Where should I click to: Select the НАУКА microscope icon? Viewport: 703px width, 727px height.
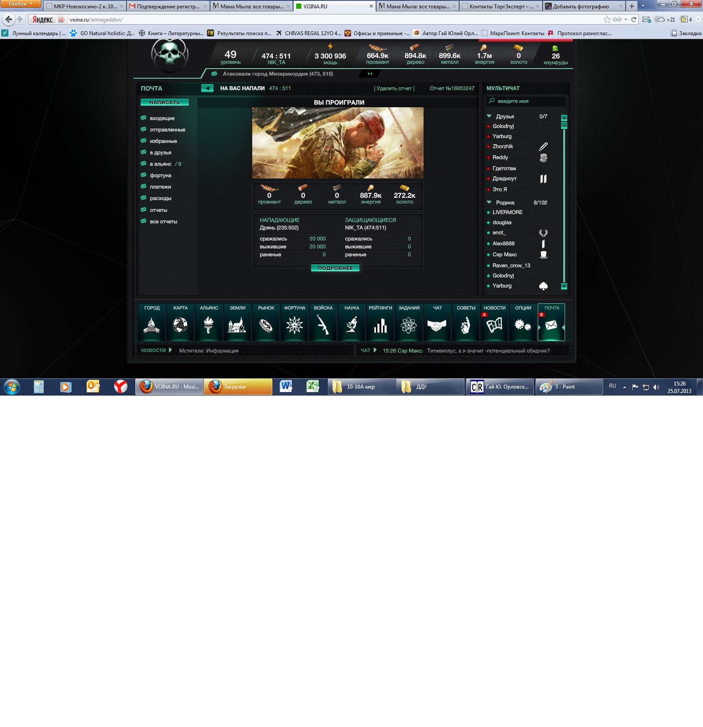[351, 325]
